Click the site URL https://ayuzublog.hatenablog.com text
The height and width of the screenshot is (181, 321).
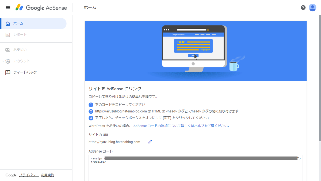(x=114, y=142)
